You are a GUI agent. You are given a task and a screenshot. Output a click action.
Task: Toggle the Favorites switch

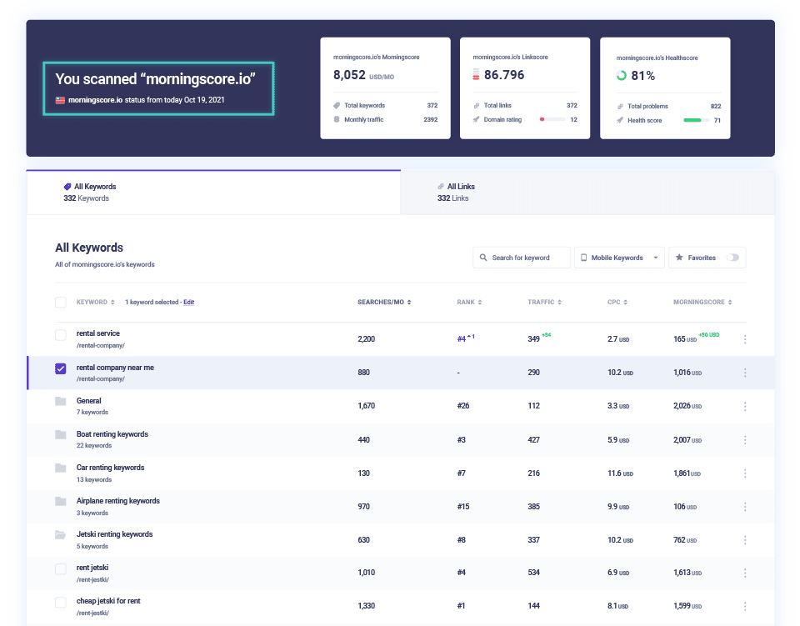732,258
